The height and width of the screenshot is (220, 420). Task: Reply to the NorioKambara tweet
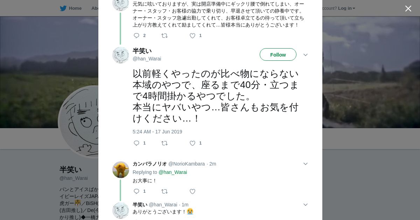136,191
